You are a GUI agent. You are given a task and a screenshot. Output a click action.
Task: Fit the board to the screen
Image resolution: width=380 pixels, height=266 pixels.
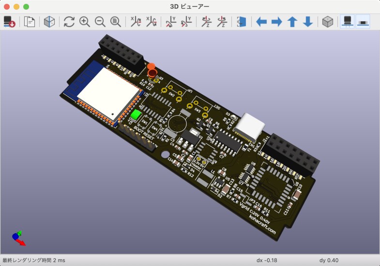[115, 22]
